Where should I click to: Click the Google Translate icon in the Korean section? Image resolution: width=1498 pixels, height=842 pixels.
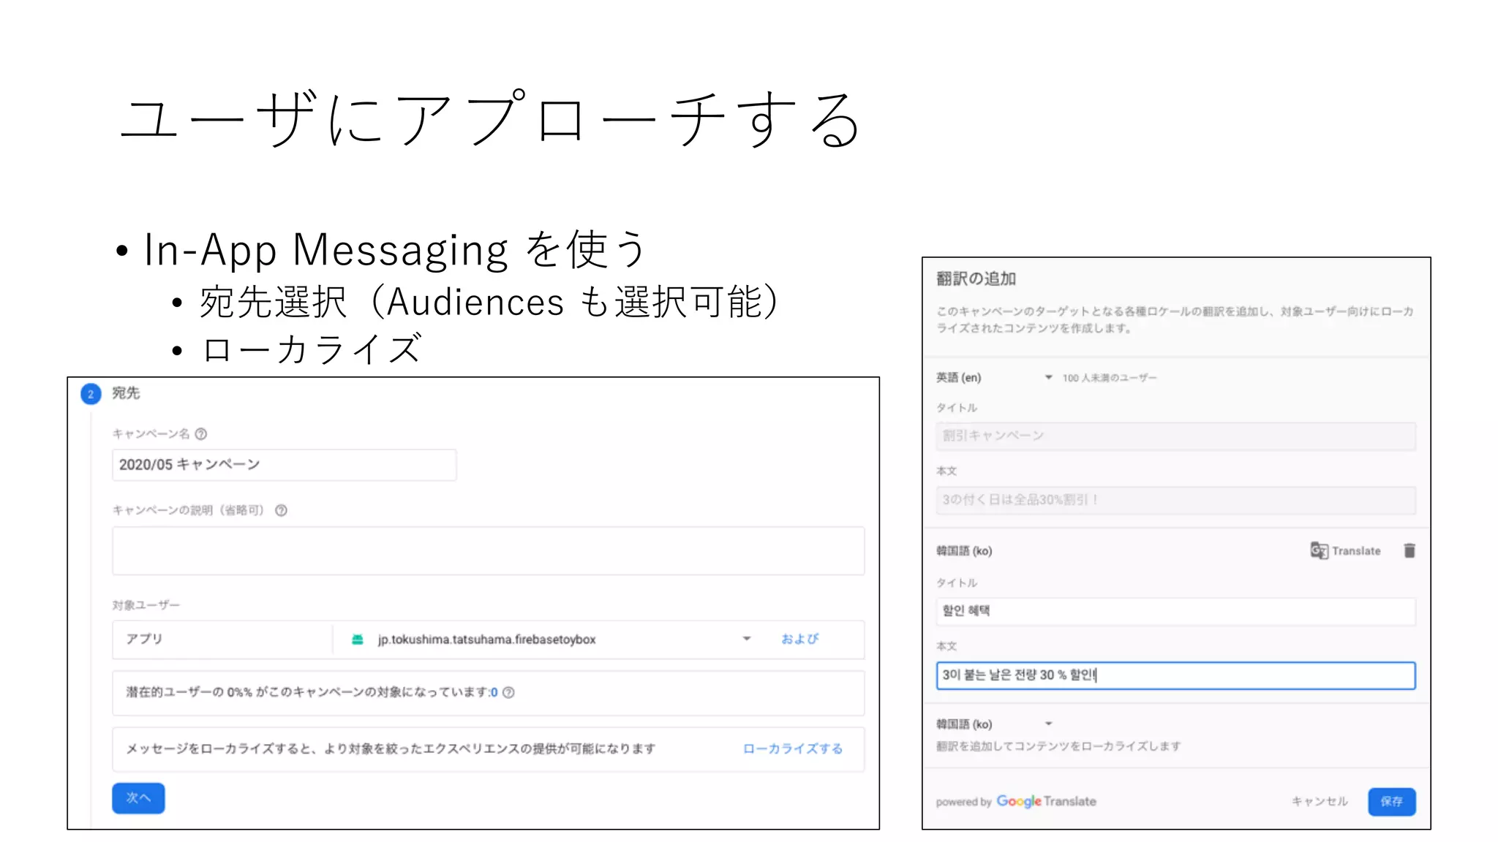pos(1319,550)
